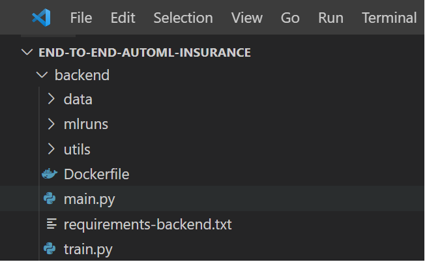Select requirements-backend.txt in the explorer

[147, 225]
